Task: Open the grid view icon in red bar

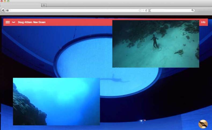Action: (8, 22)
